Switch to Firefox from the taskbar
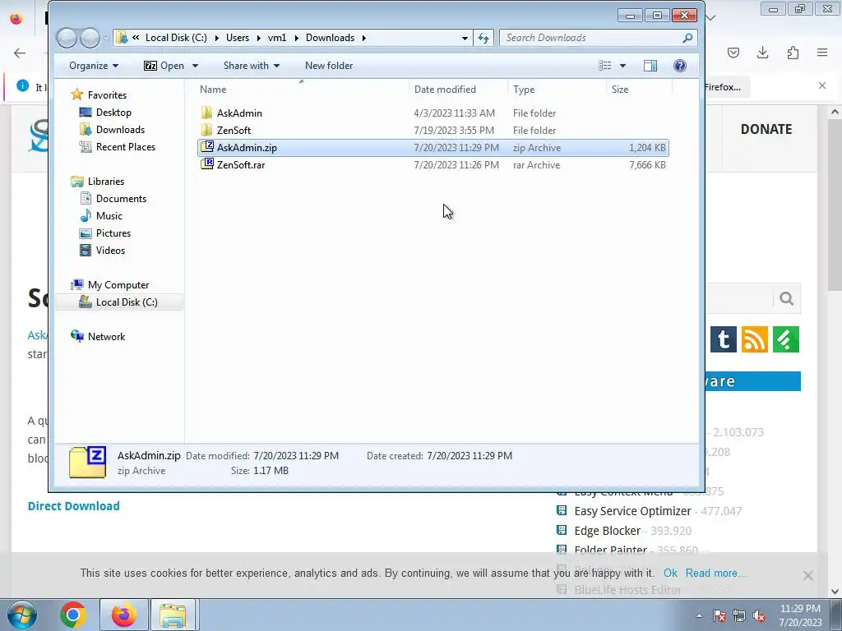Screen dimensions: 842x631 (123, 615)
